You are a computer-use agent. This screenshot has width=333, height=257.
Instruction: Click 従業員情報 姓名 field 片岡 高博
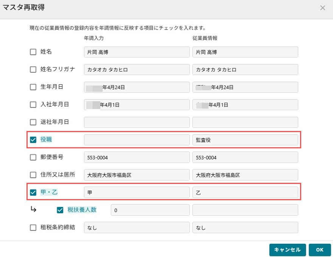(x=245, y=52)
